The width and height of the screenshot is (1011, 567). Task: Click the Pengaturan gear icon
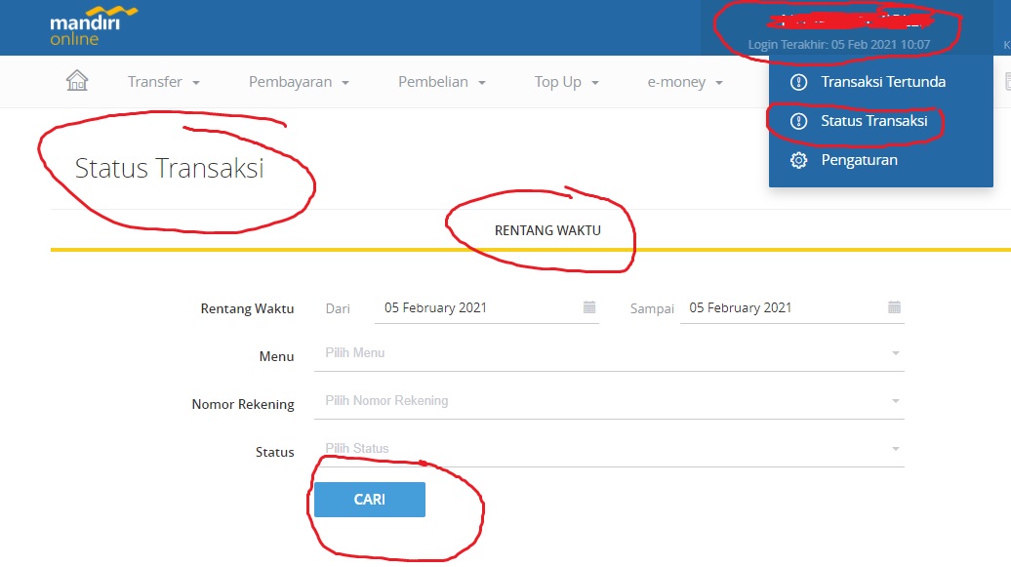point(798,160)
